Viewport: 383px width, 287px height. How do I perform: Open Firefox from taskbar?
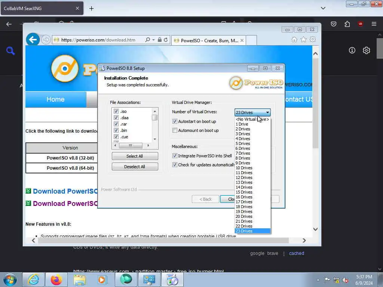[56, 280]
